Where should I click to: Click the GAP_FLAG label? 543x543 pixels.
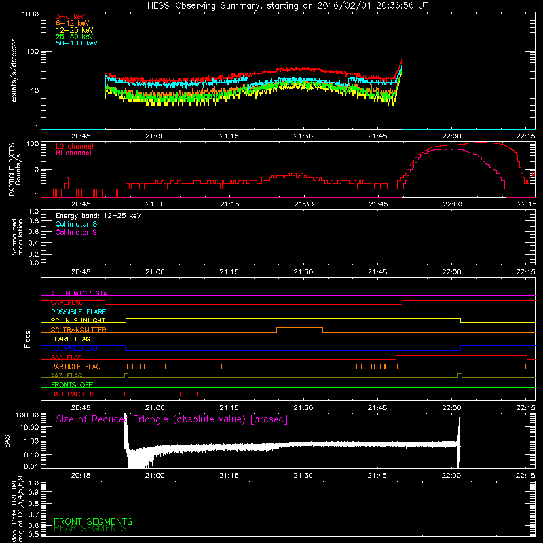pos(67,302)
